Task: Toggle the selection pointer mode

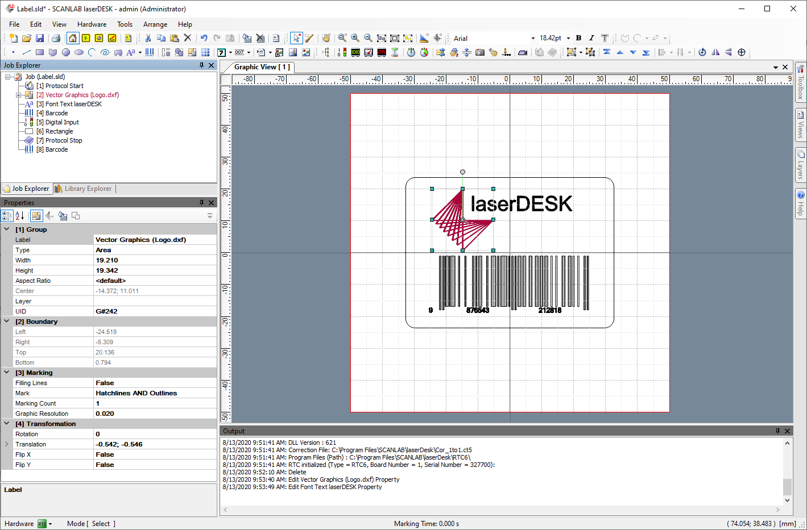Action: pos(296,38)
